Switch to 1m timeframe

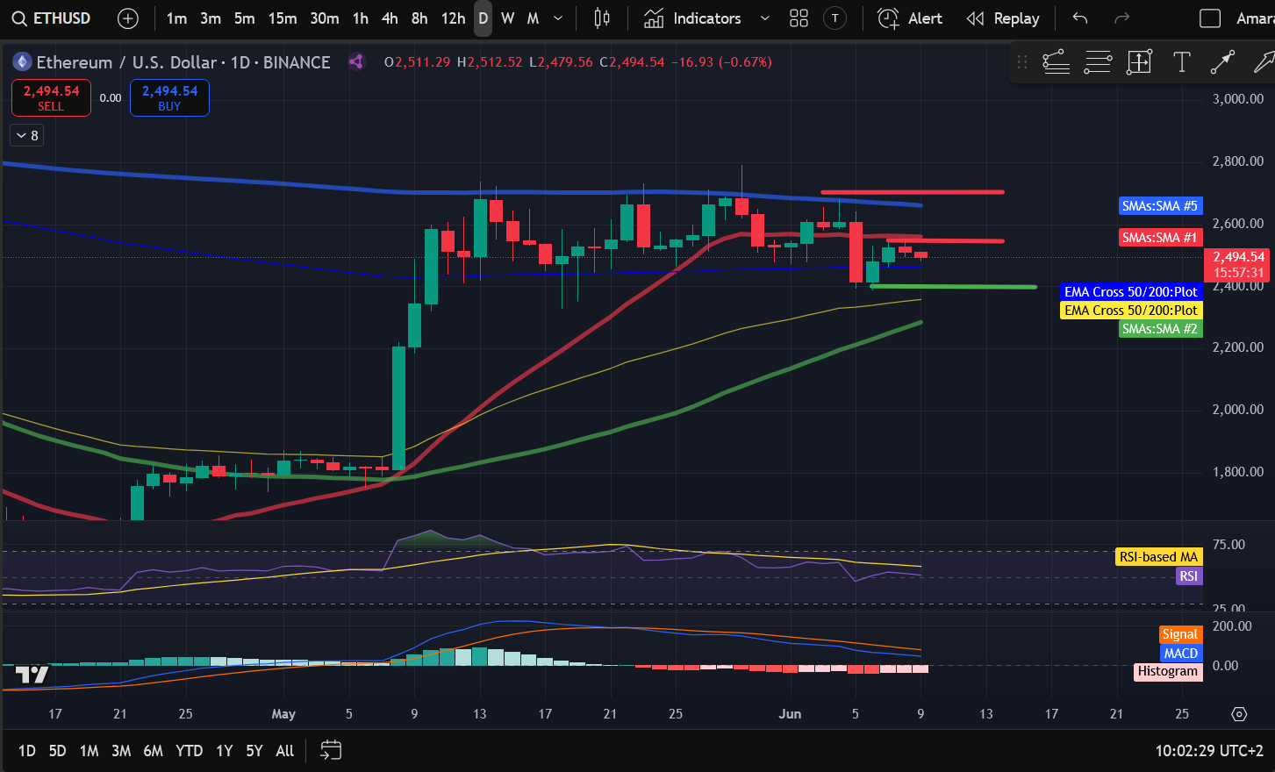click(x=176, y=18)
